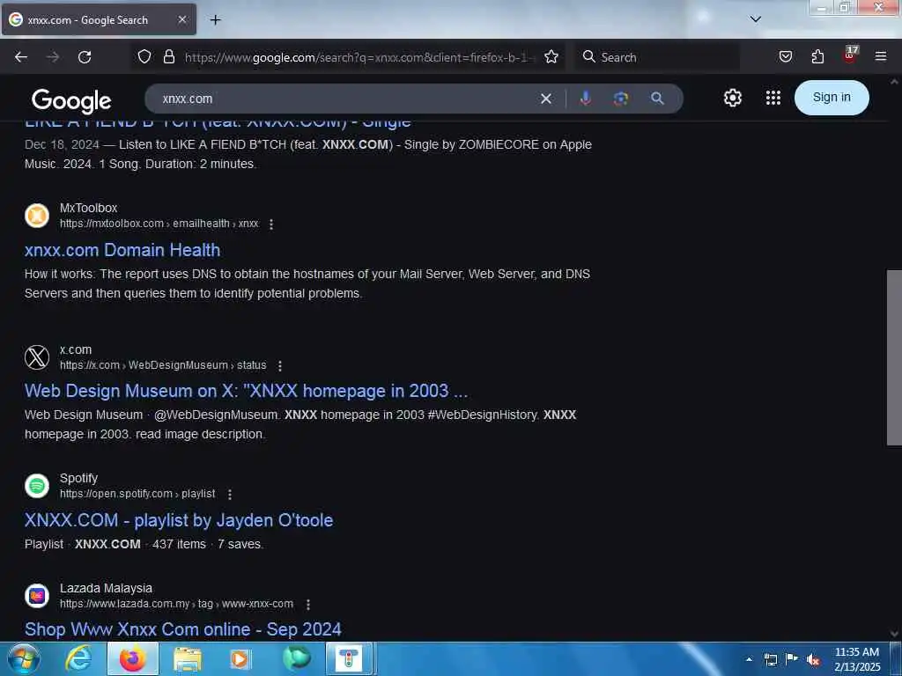Click in the Google search query field

point(345,99)
